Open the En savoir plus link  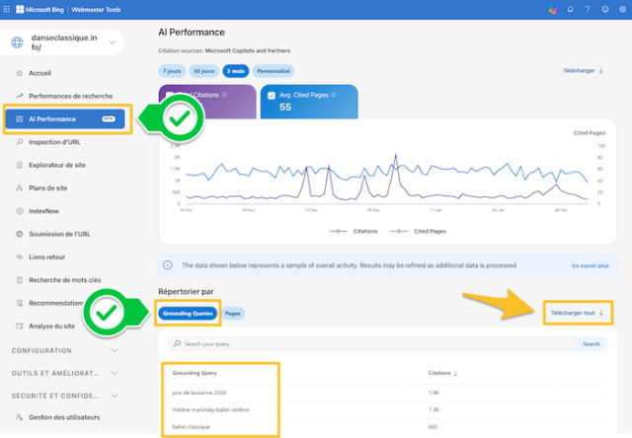(x=591, y=265)
